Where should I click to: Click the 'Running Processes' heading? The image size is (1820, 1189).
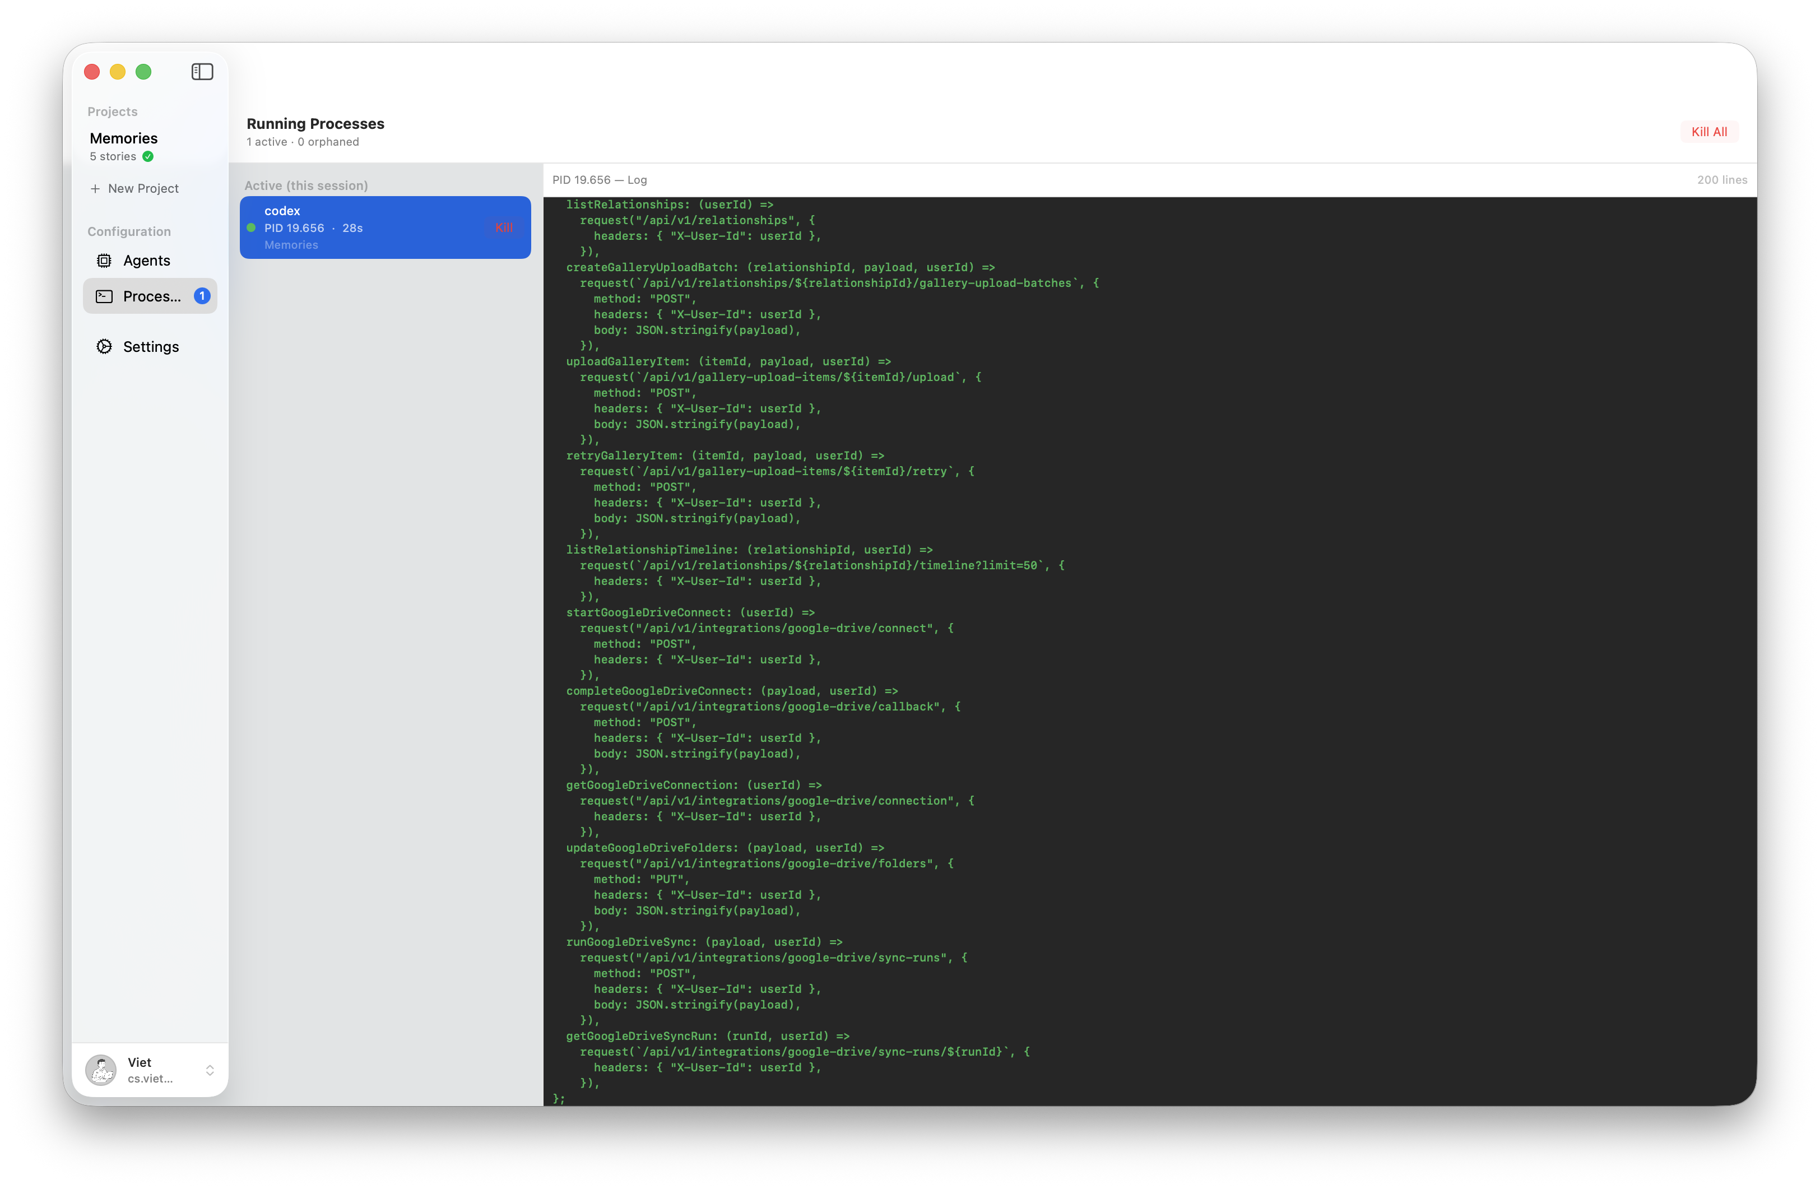[315, 124]
